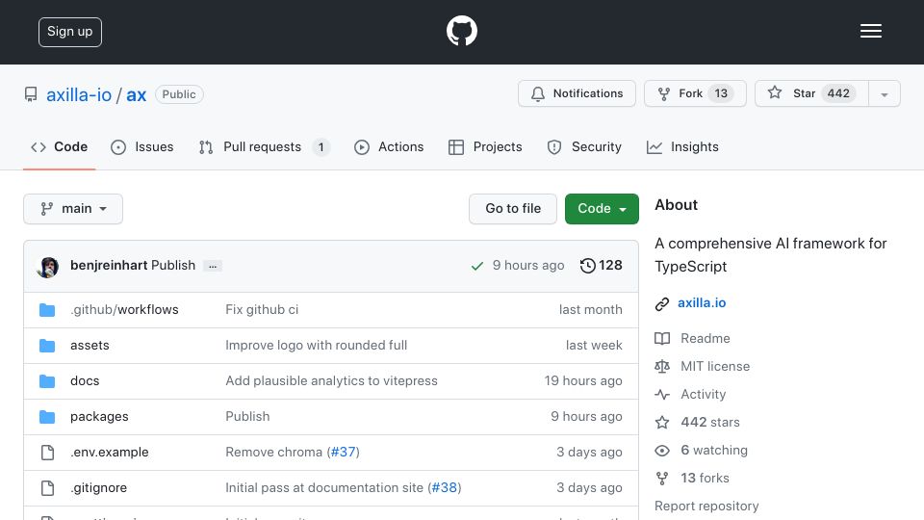Image resolution: width=924 pixels, height=520 pixels.
Task: Click the star icon in Star button
Action: [774, 92]
